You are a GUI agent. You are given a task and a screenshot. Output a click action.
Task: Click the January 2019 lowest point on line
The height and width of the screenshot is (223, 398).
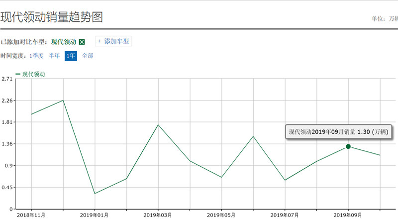pyautogui.click(x=95, y=194)
